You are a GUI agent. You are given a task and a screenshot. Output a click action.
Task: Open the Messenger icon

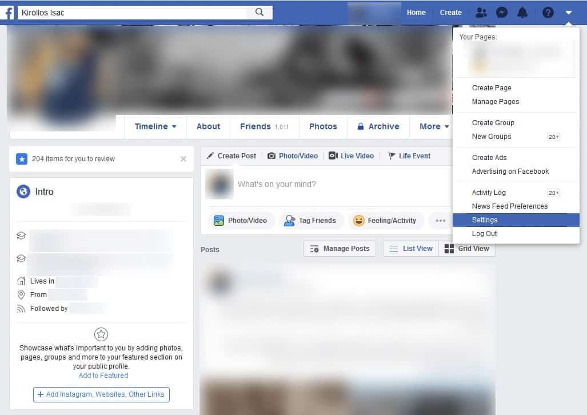click(502, 13)
